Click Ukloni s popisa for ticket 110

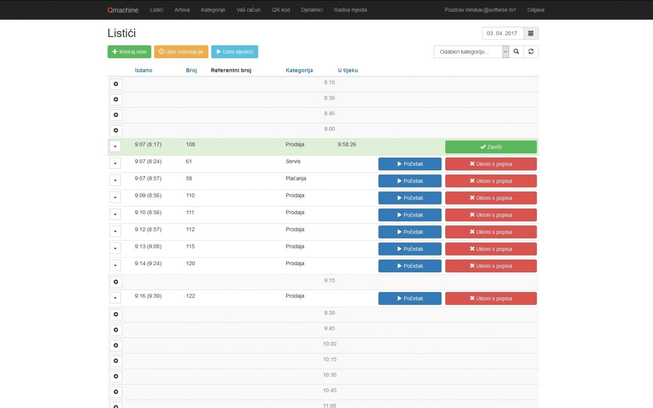click(x=491, y=198)
